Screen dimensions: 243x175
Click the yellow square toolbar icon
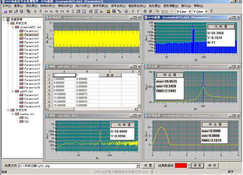[x=109, y=12]
